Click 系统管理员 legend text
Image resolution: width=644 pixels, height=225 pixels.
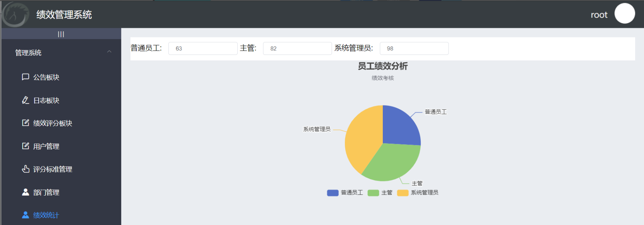tap(425, 193)
